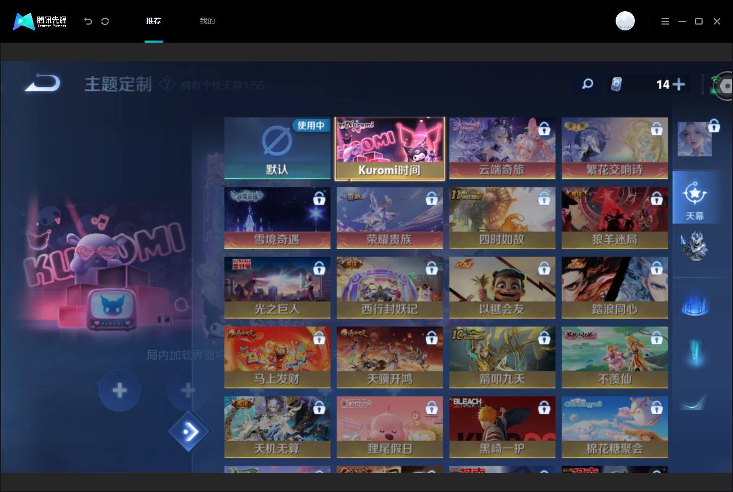Open the help question mark beside 主题定制
This screenshot has width=733, height=492.
(167, 84)
